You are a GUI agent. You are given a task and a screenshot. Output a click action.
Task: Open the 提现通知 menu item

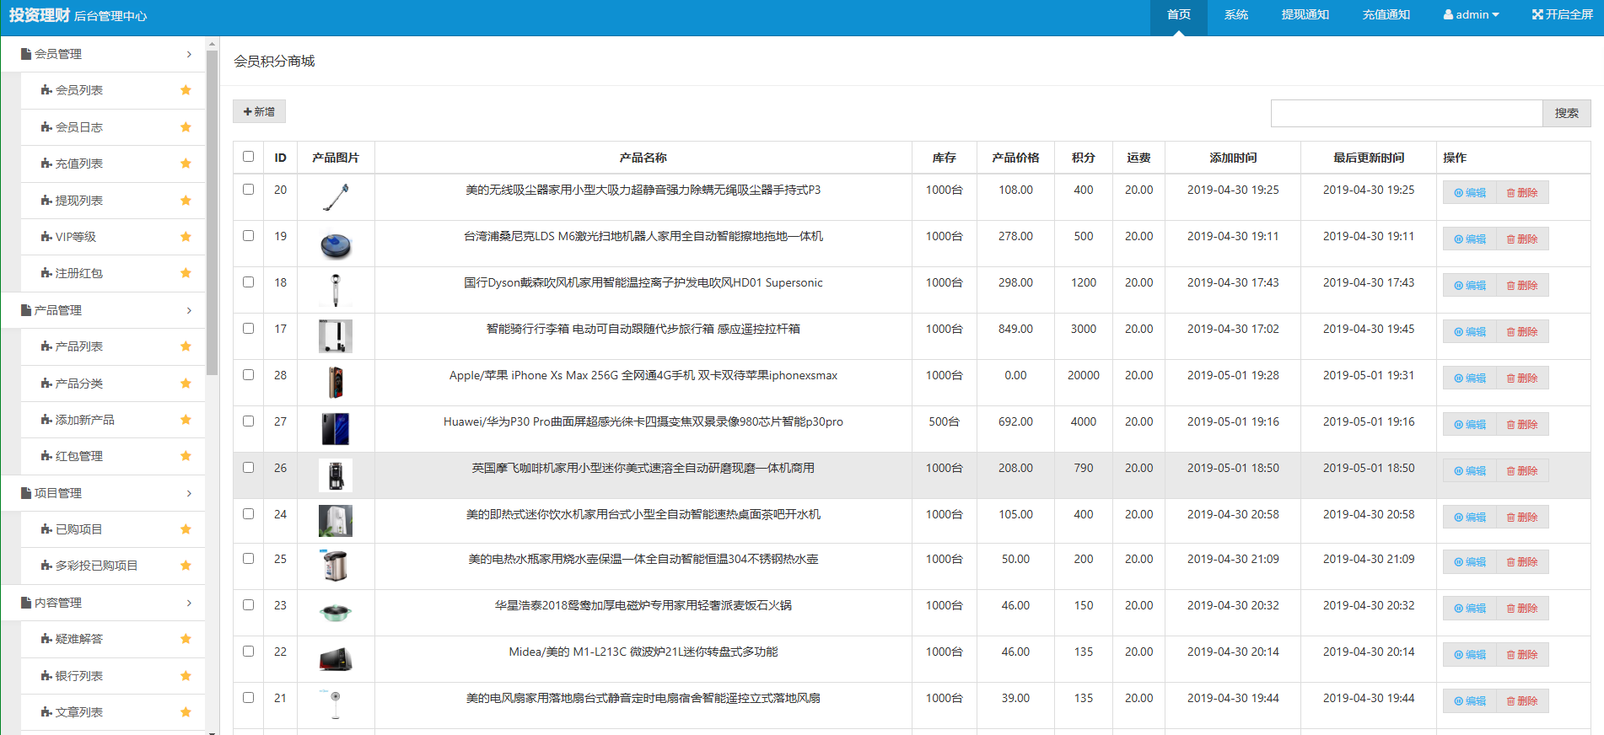[x=1305, y=14]
